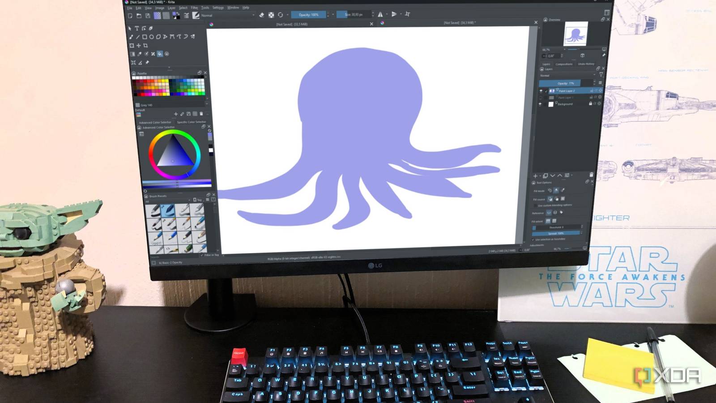
Task: Duplicate layer using the layers panel icon
Action: [545, 176]
